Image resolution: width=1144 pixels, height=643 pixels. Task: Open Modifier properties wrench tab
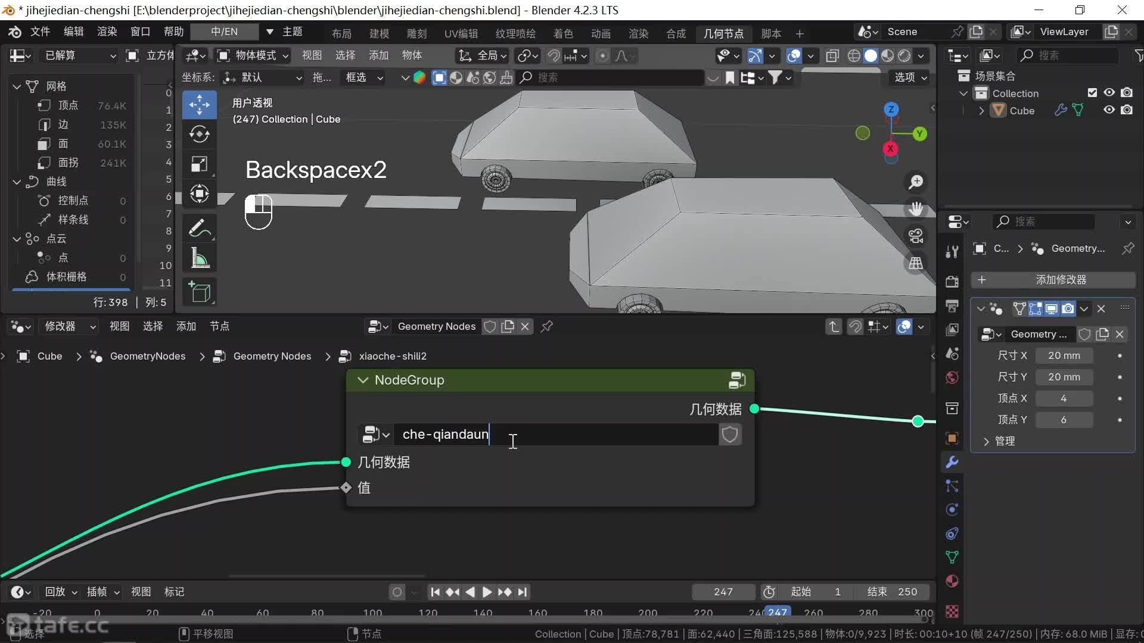coord(952,462)
